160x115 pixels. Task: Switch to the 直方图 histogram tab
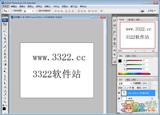131,20
